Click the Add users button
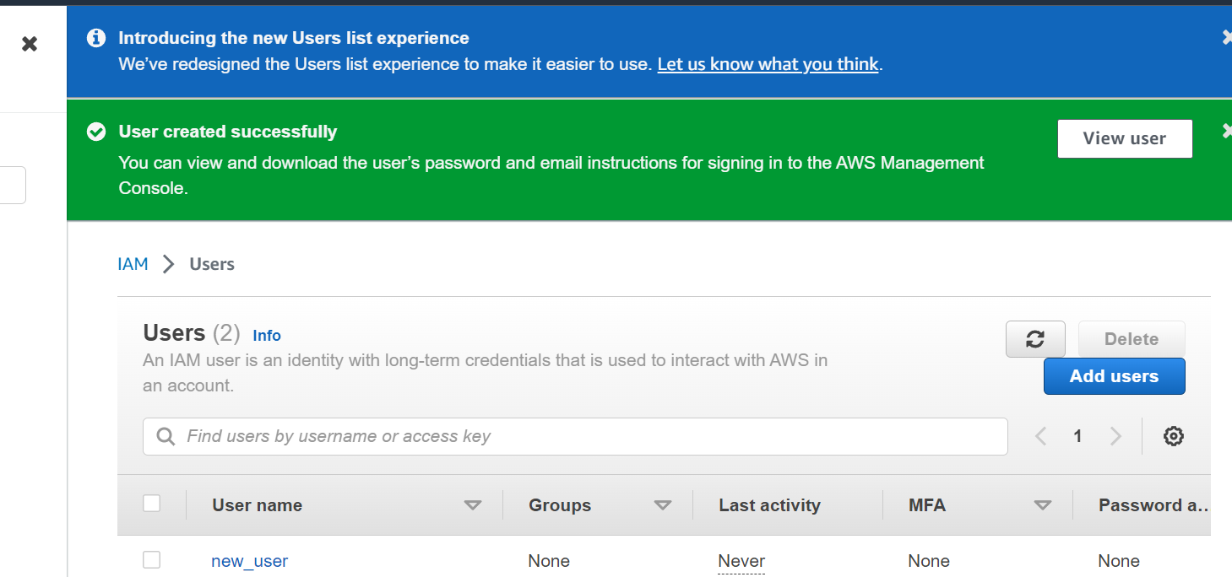Image resolution: width=1232 pixels, height=577 pixels. (x=1114, y=376)
